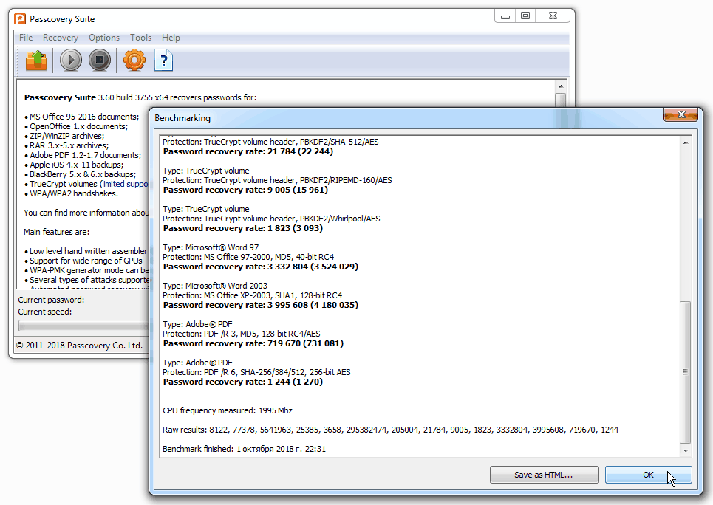Click the Passcovery Suite title bar logo
Screen dimensions: 713x505
coord(20,19)
